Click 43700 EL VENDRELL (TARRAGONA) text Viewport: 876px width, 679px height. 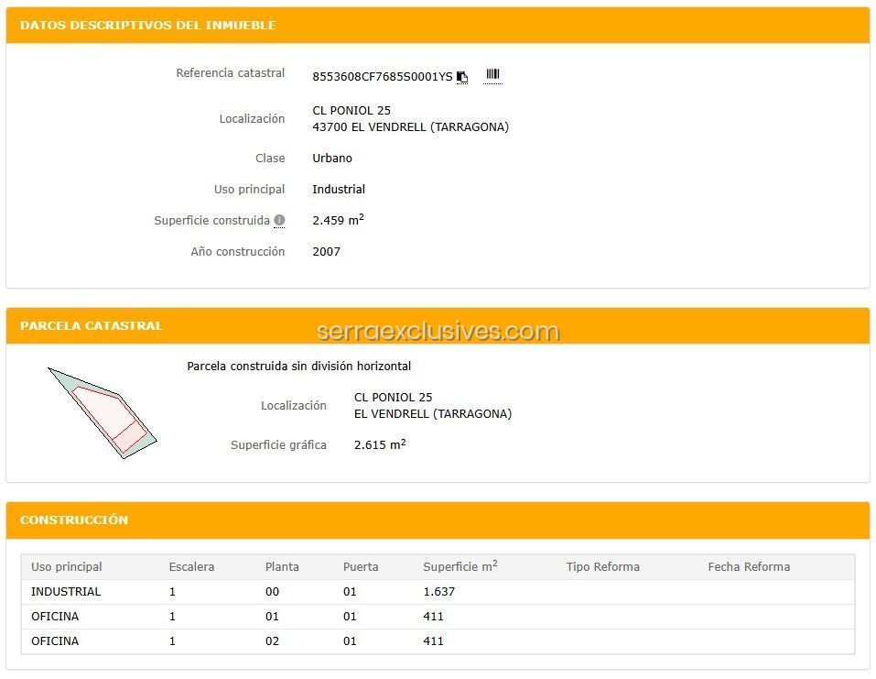click(x=411, y=127)
